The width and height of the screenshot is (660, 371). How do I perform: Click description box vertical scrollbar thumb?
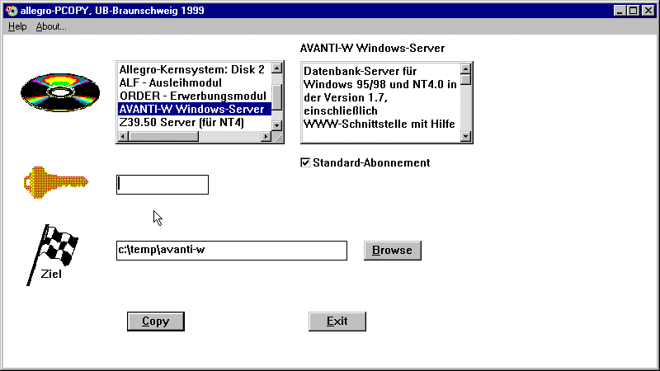[x=465, y=79]
